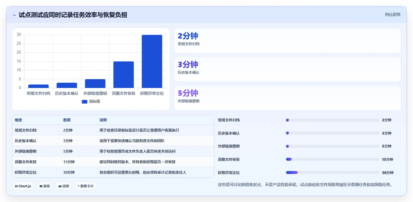Click the 权限异常定位 label in the progress list
Image resolution: width=413 pixels, height=202 pixels.
(x=229, y=173)
